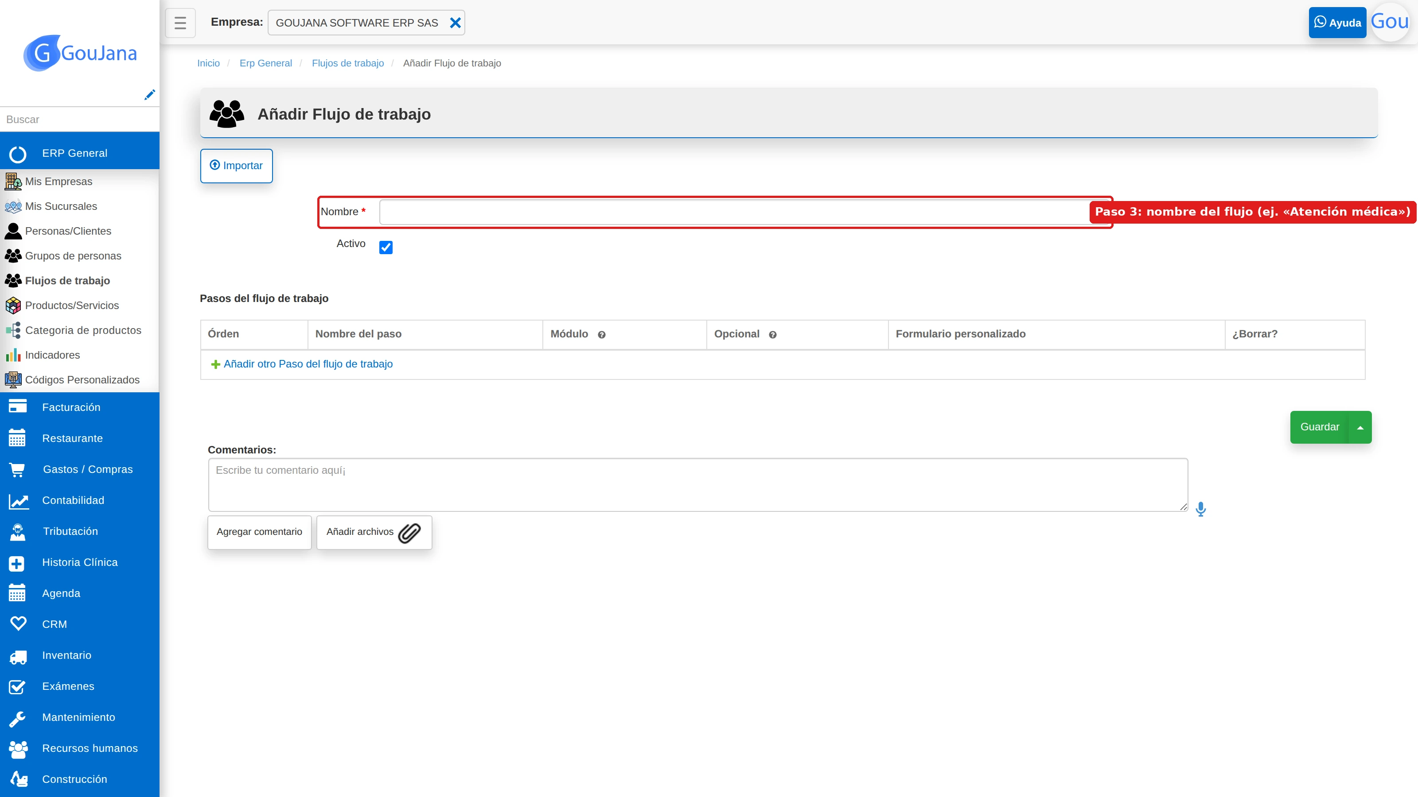Toggle the Activo checkbox
Screen dimensions: 1418x797
point(386,248)
